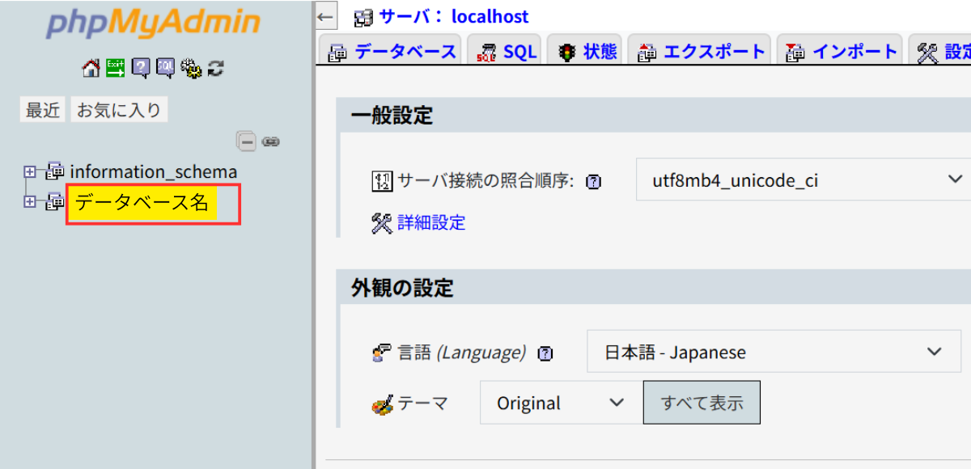Select the information_schema database name
This screenshot has width=971, height=469.
coord(154,171)
